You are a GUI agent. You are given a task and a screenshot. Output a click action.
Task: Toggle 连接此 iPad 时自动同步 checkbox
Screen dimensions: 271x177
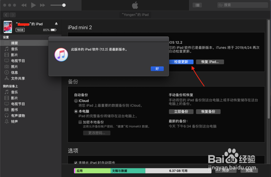(76, 162)
